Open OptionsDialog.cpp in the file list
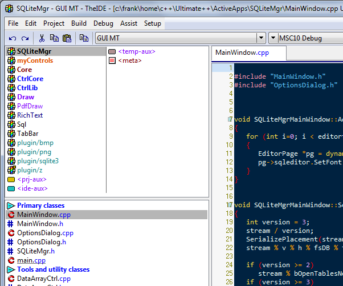This screenshot has height=286, width=343. (x=44, y=233)
